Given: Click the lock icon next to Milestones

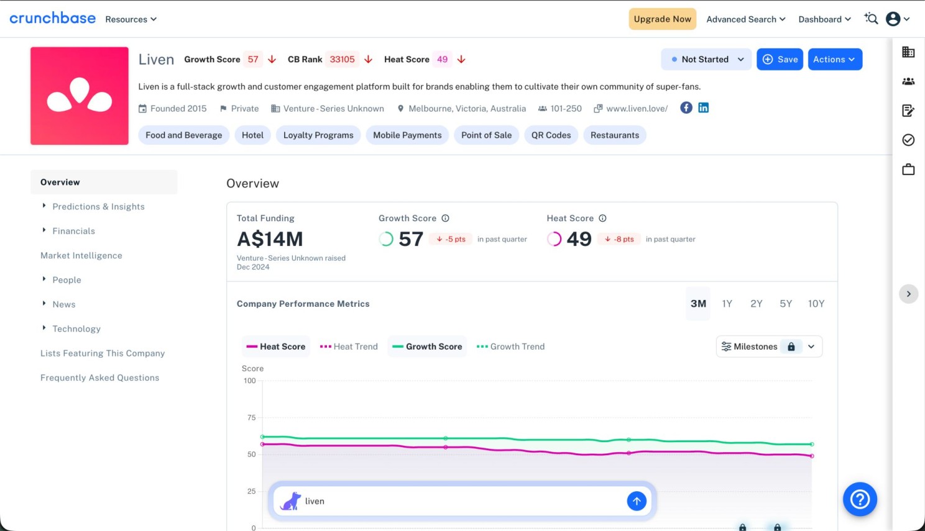Looking at the screenshot, I should (791, 347).
